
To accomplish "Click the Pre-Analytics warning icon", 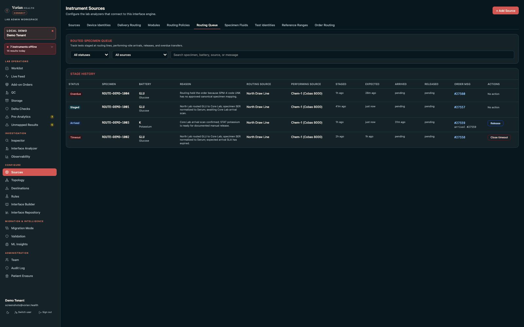I will click(x=7, y=117).
